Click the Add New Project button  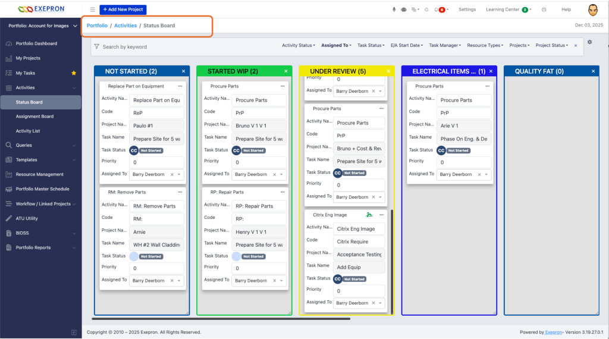point(123,10)
